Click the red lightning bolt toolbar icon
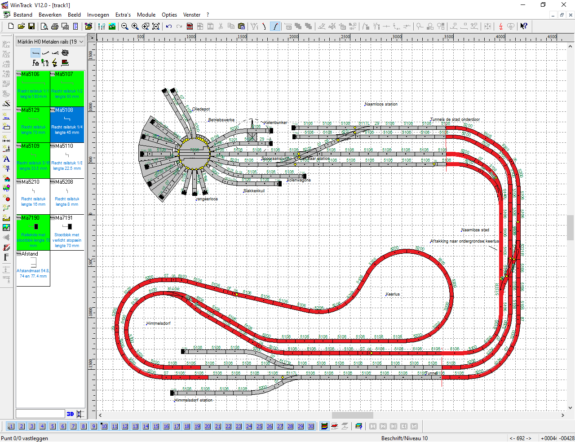The width and height of the screenshot is (575, 442). (501, 27)
